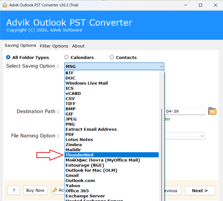Click the Advik envelope app icon in the title bar

click(x=5, y=5)
